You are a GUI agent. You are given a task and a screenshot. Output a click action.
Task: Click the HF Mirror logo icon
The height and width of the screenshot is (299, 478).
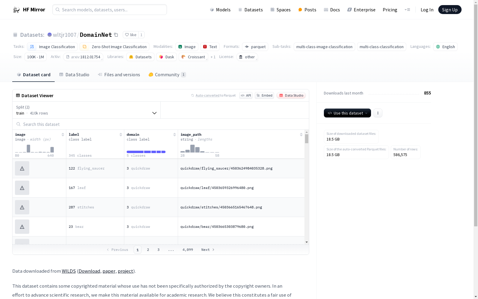pyautogui.click(x=16, y=10)
